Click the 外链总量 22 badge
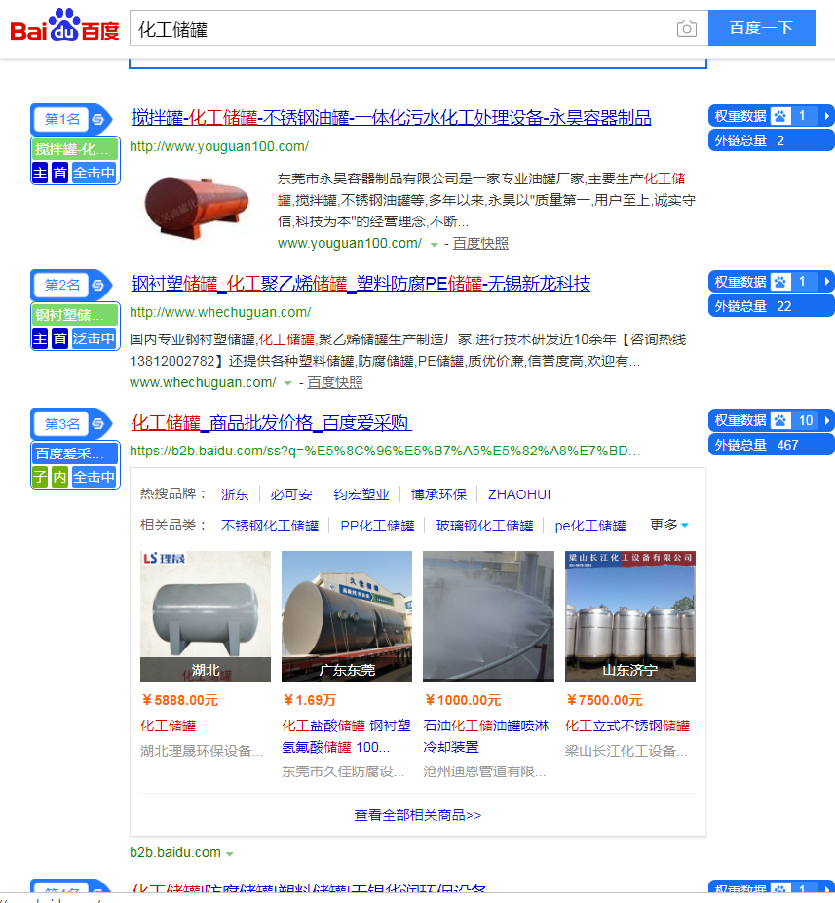 771,306
